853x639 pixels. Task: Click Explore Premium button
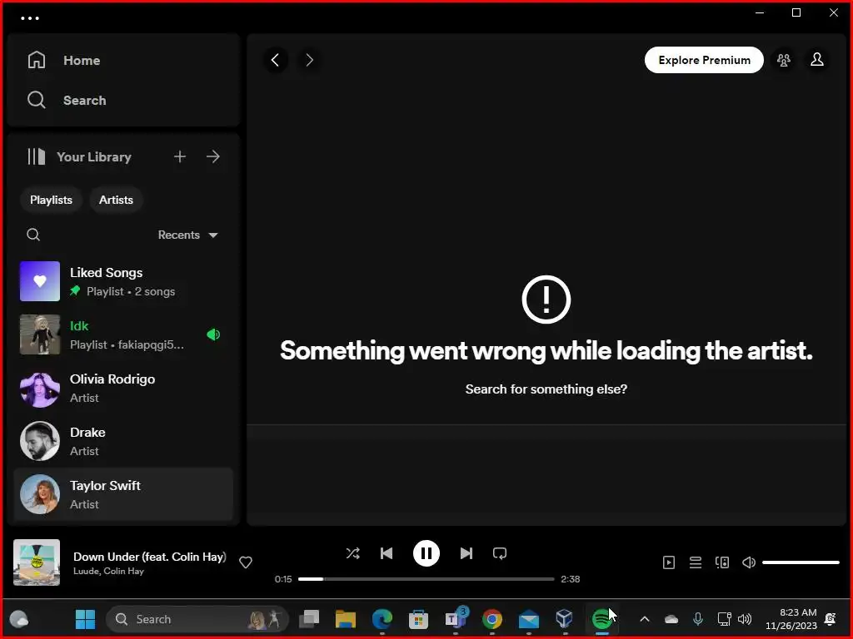click(704, 60)
